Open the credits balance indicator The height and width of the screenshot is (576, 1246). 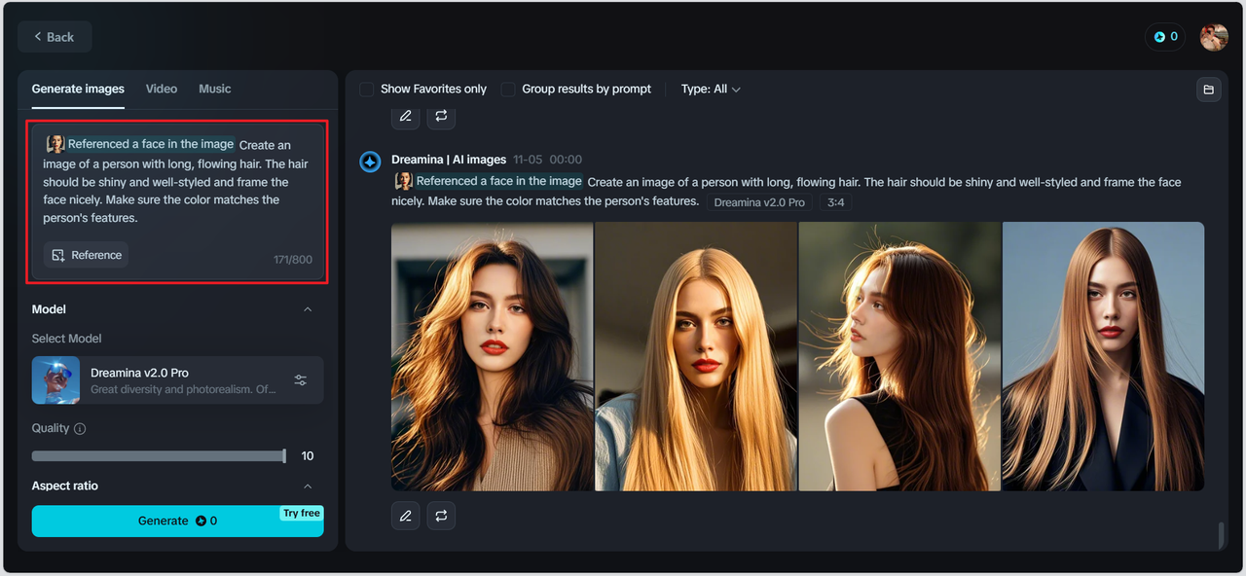coord(1165,37)
